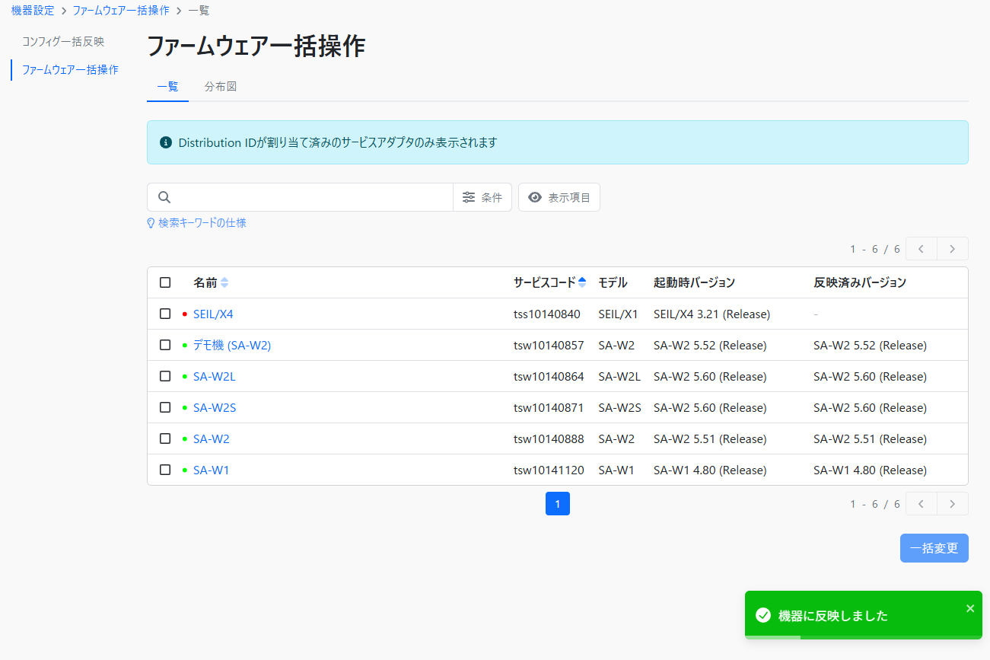Screen dimensions: 990x660
Task: Click the info icon in the Distribution ID banner
Action: click(166, 142)
